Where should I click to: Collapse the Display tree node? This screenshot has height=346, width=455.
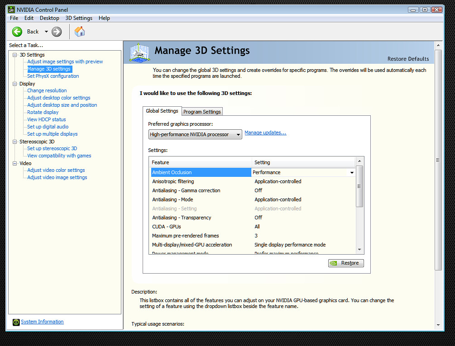15,84
